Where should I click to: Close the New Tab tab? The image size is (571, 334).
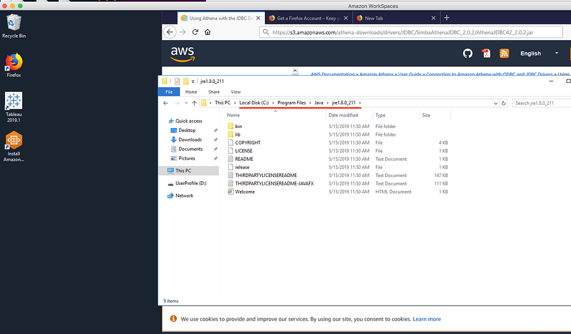click(433, 18)
